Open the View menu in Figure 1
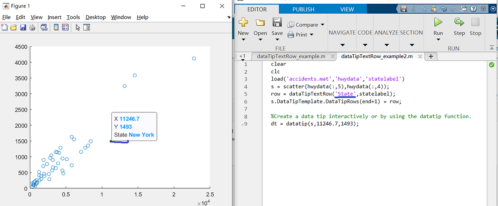This screenshot has width=498, height=206. click(37, 17)
